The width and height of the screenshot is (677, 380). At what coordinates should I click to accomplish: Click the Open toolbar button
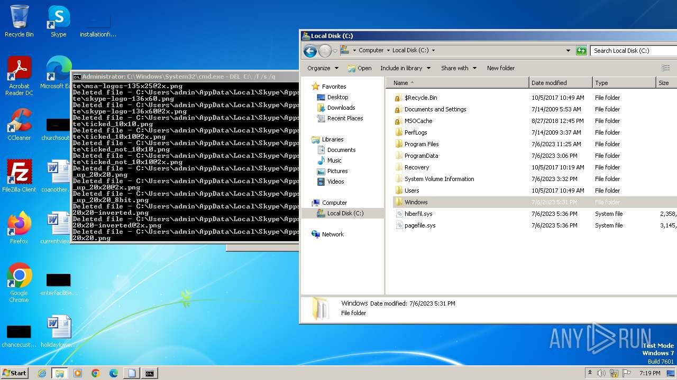360,68
